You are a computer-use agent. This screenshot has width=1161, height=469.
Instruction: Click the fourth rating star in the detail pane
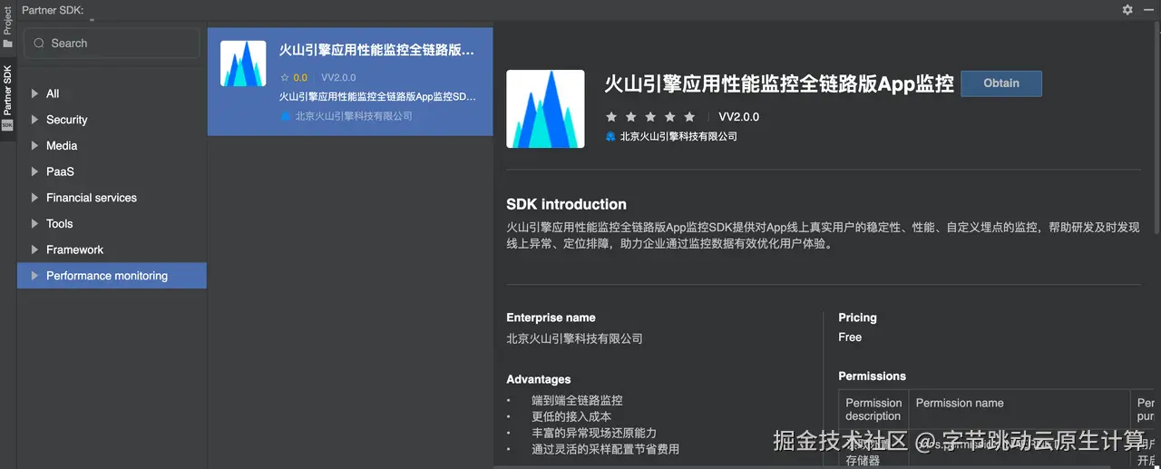click(x=670, y=117)
